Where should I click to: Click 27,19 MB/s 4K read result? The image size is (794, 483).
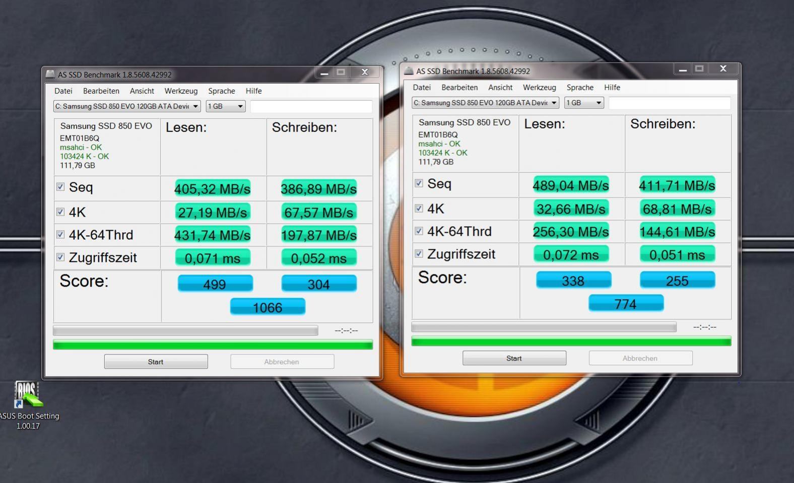point(213,212)
